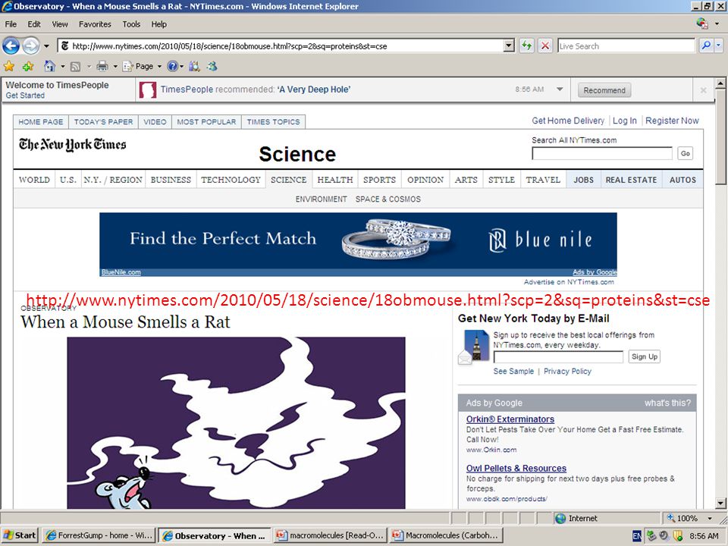
Task: Click the Print icon in toolbar
Action: tap(102, 67)
